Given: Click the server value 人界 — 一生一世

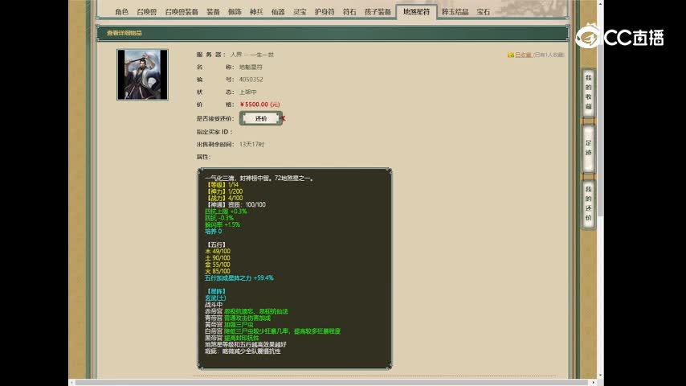Looking at the screenshot, I should click(x=252, y=55).
